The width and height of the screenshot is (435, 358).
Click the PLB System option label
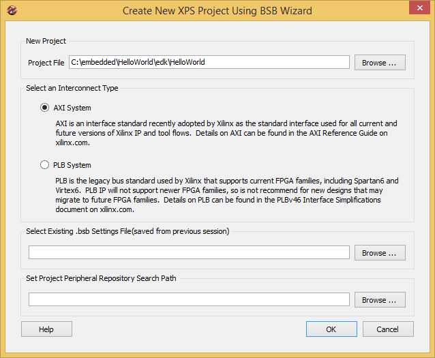pyautogui.click(x=72, y=165)
